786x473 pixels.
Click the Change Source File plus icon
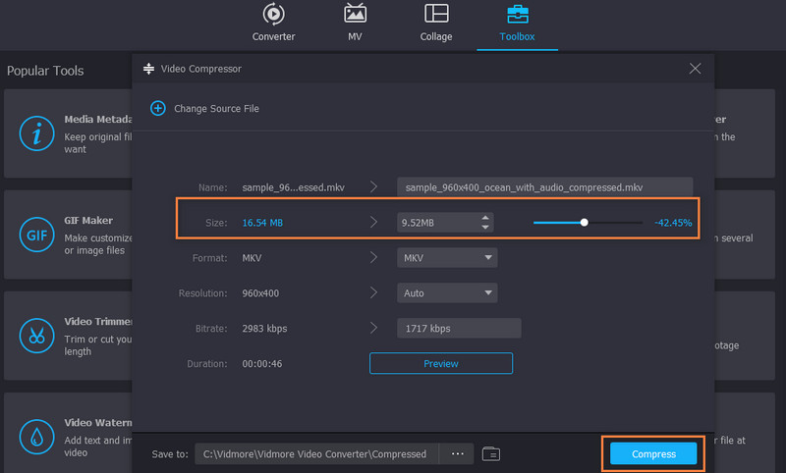[157, 108]
